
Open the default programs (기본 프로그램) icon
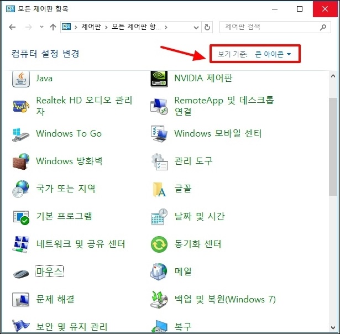point(21,217)
